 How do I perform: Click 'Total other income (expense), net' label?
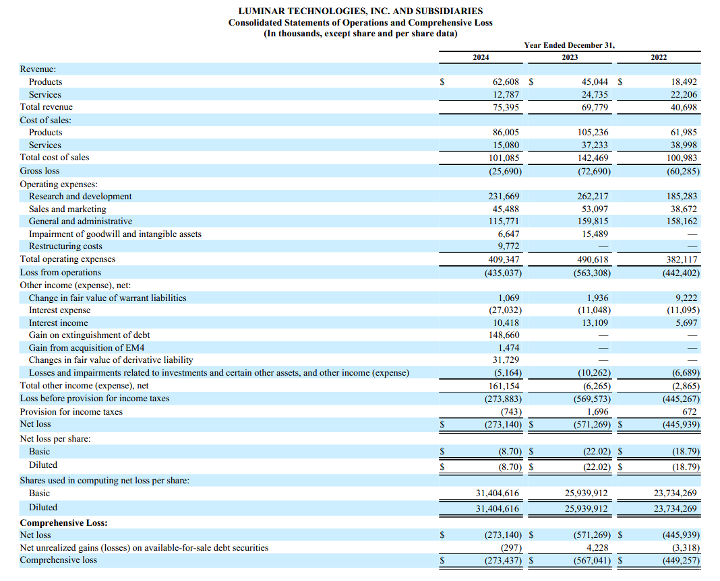[84, 386]
